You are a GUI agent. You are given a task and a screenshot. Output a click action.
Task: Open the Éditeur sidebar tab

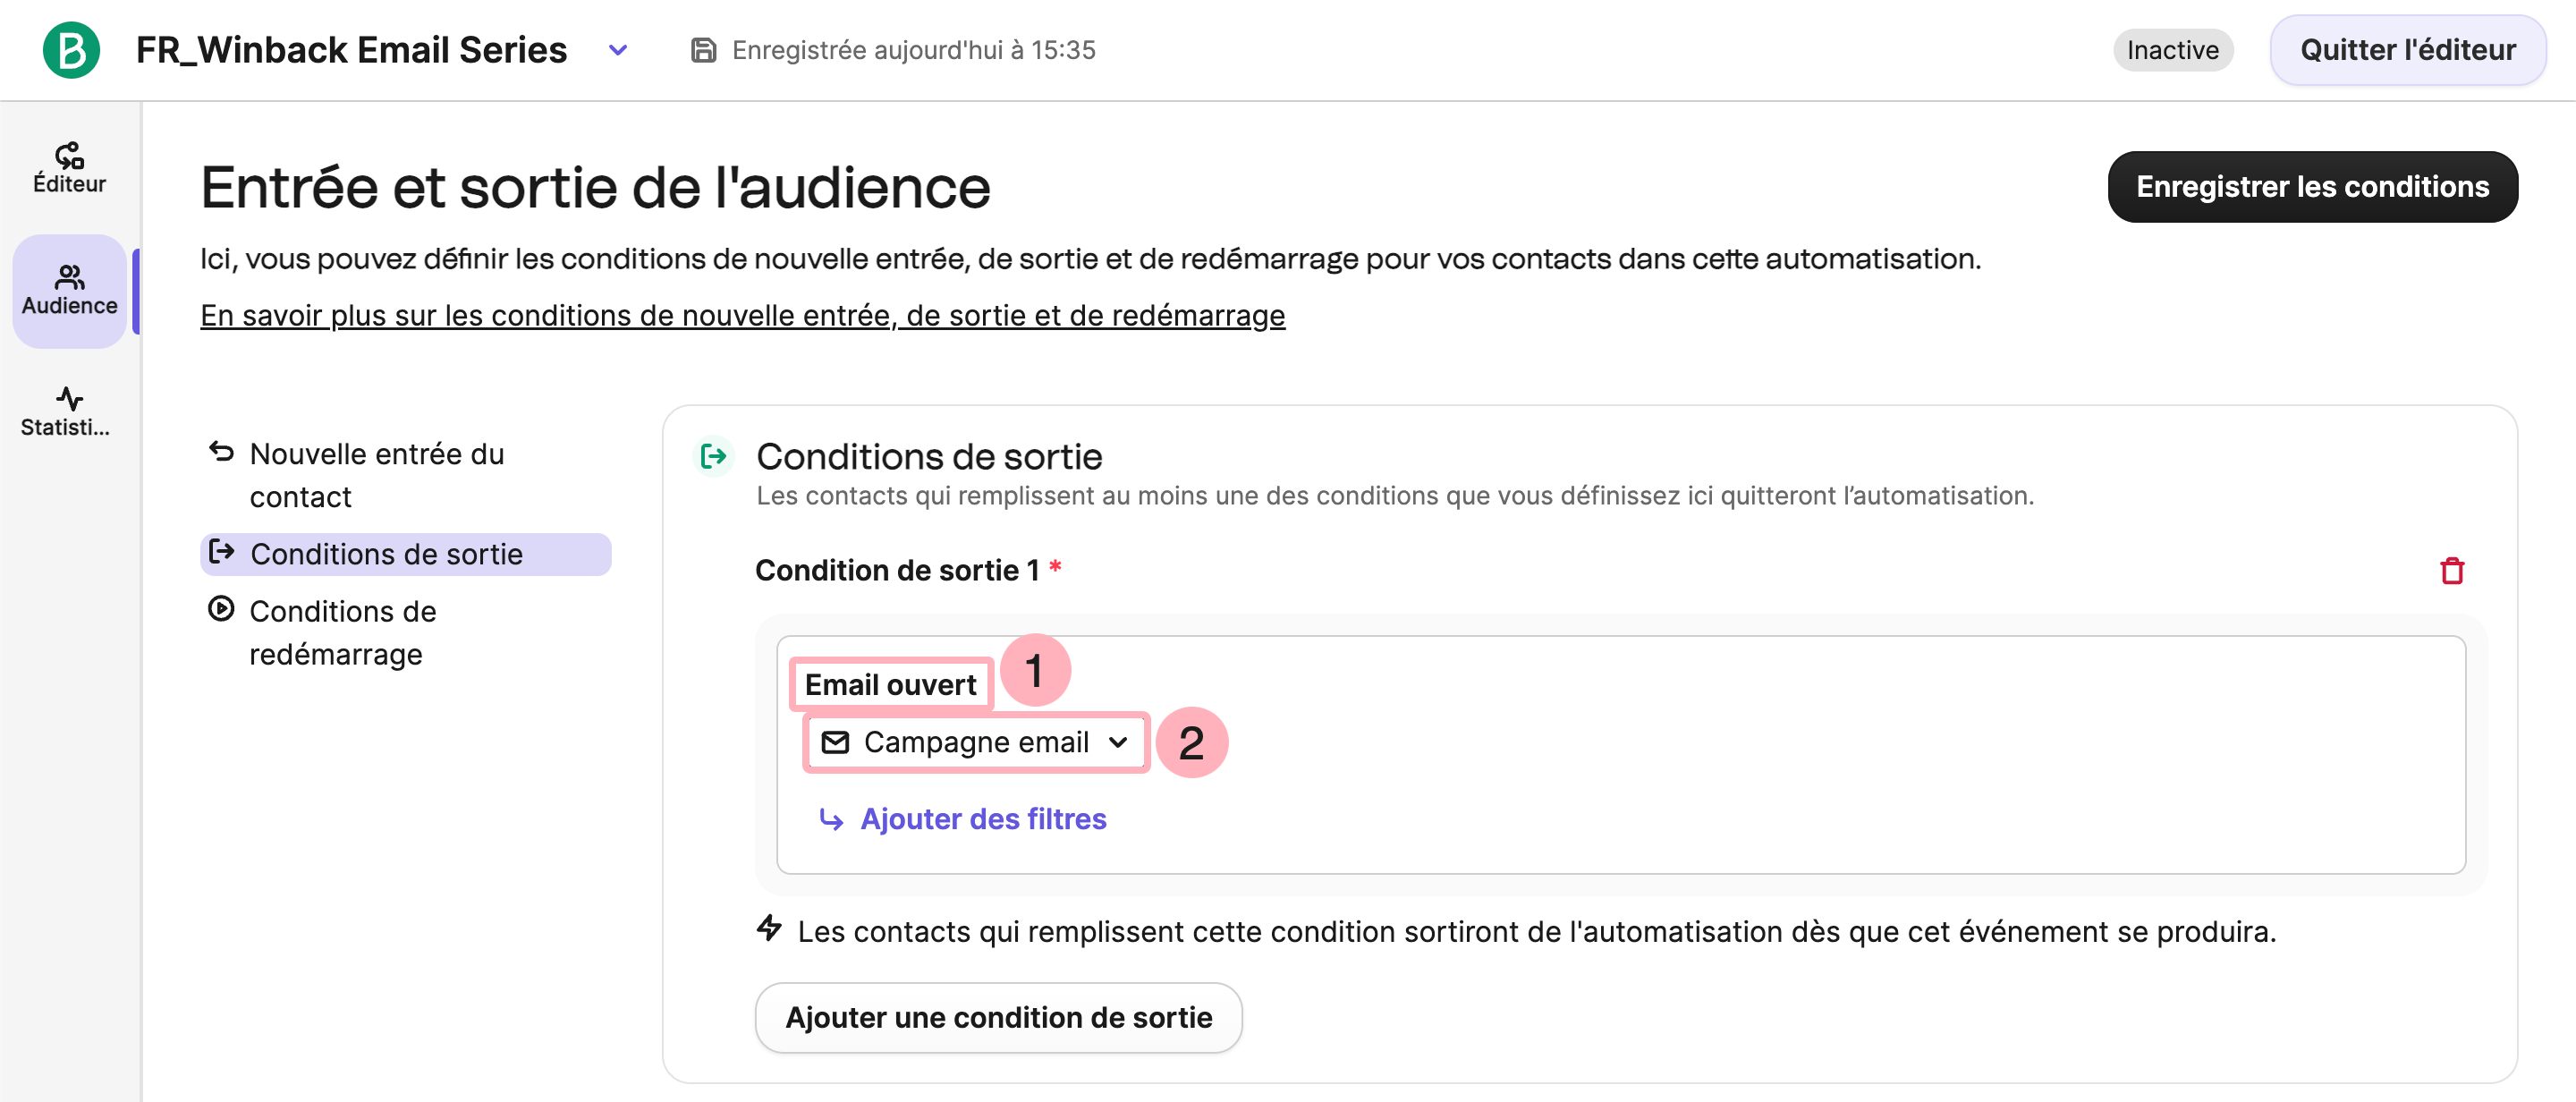tap(69, 168)
